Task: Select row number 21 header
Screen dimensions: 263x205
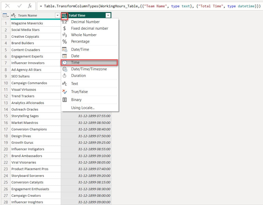Action: (6, 156)
